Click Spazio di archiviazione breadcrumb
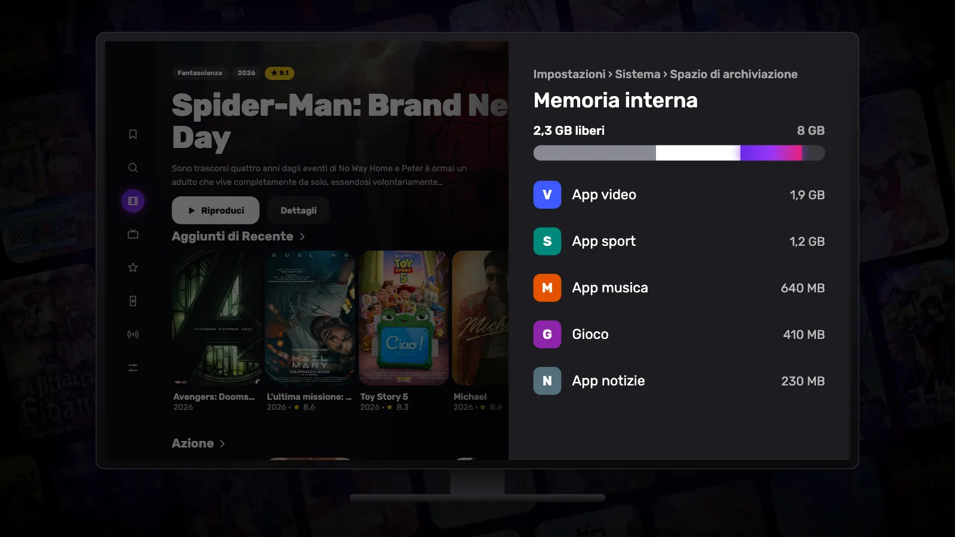Viewport: 955px width, 537px height. click(x=734, y=74)
